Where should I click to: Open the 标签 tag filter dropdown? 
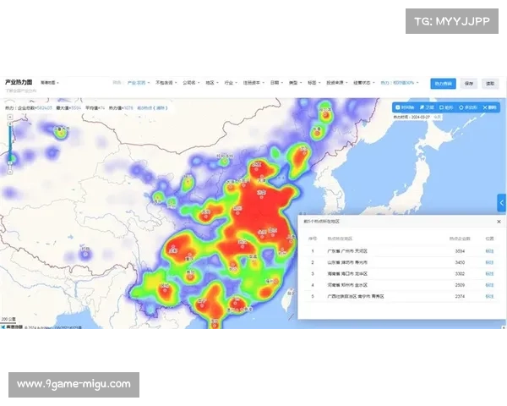tap(314, 83)
